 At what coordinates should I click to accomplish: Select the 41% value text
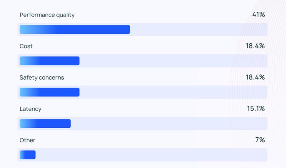pyautogui.click(x=258, y=15)
